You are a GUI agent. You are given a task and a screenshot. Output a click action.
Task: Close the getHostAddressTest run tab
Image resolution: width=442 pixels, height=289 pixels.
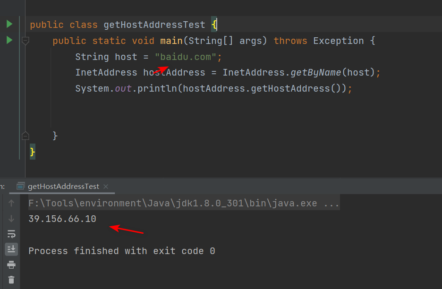pyautogui.click(x=106, y=186)
